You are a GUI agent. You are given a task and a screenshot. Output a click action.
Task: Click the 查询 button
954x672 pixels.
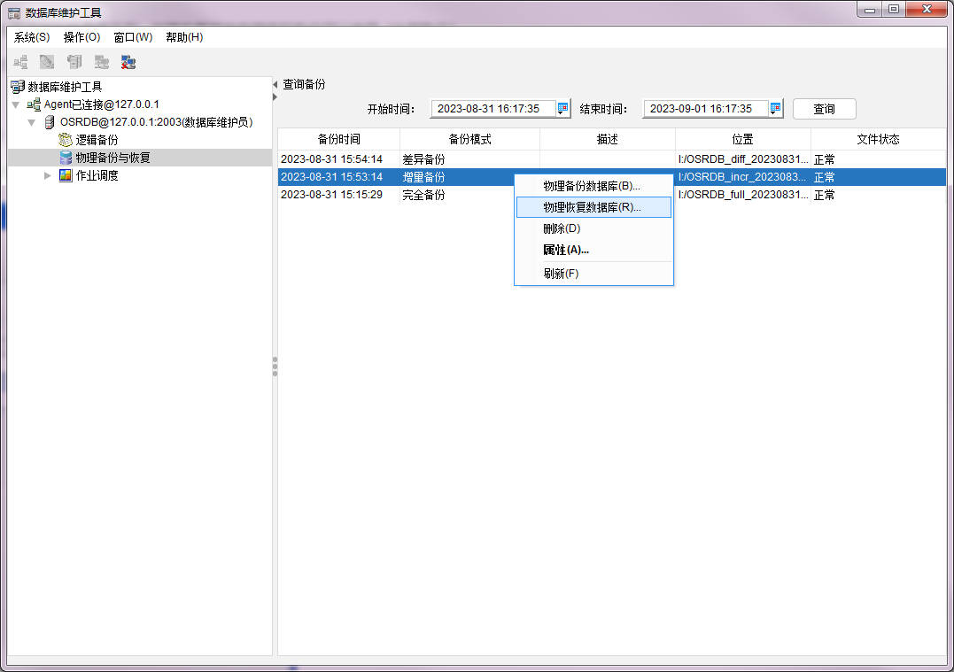click(824, 109)
